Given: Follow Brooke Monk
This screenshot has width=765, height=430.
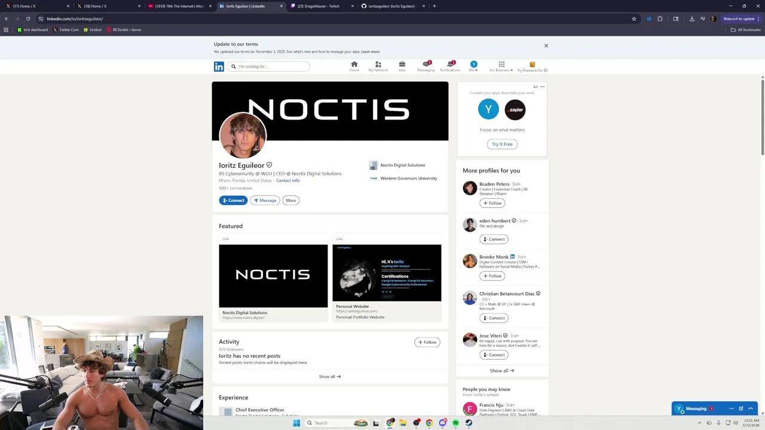Looking at the screenshot, I should point(492,276).
